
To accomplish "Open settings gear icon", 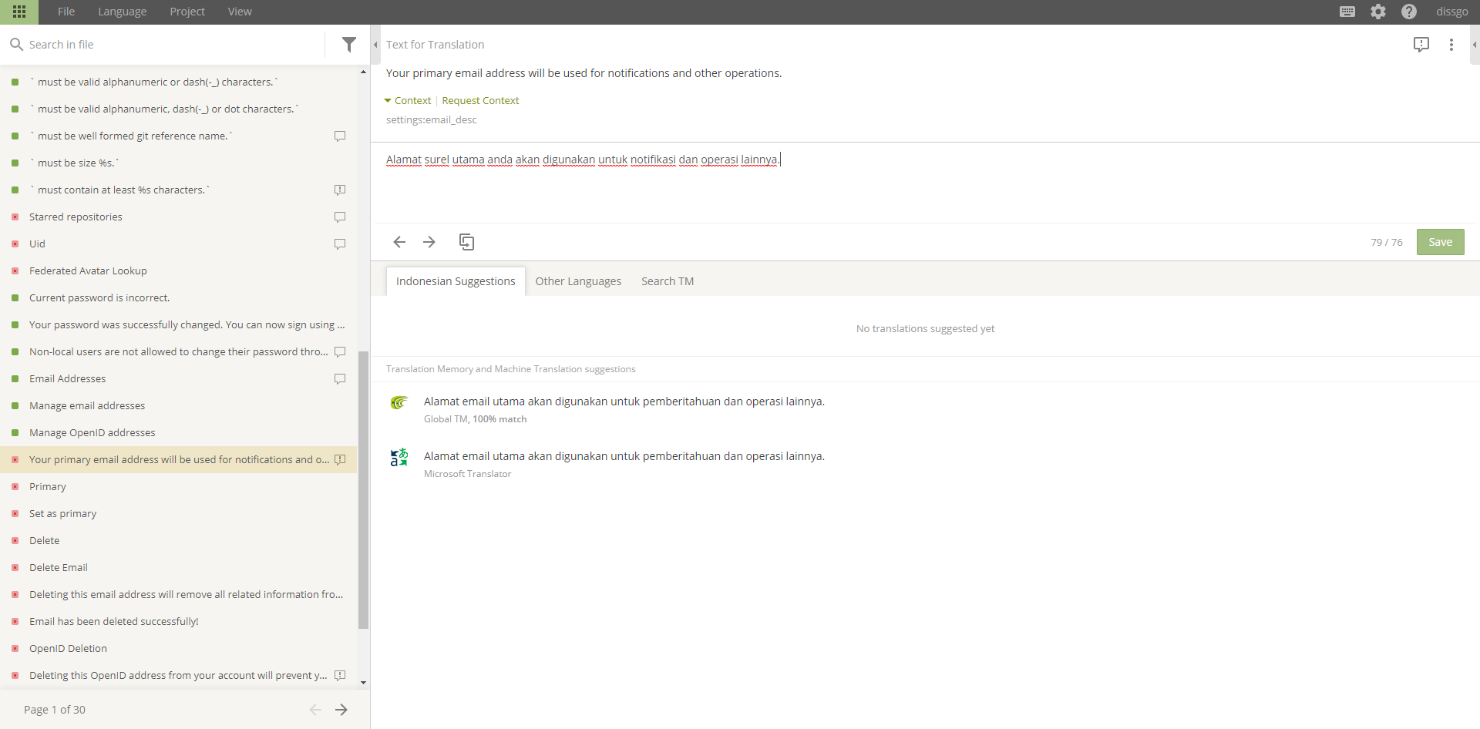I will [x=1378, y=12].
